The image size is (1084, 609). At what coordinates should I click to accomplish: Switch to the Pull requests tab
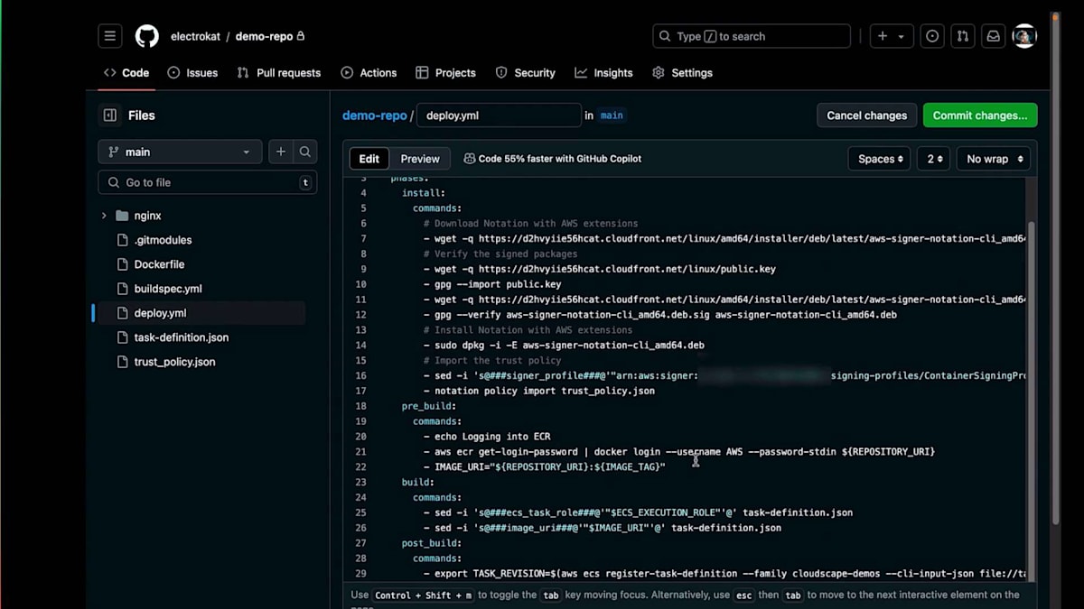[x=279, y=73]
